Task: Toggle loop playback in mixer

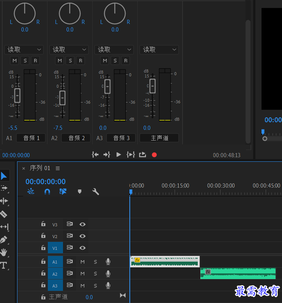Action: (x=143, y=155)
